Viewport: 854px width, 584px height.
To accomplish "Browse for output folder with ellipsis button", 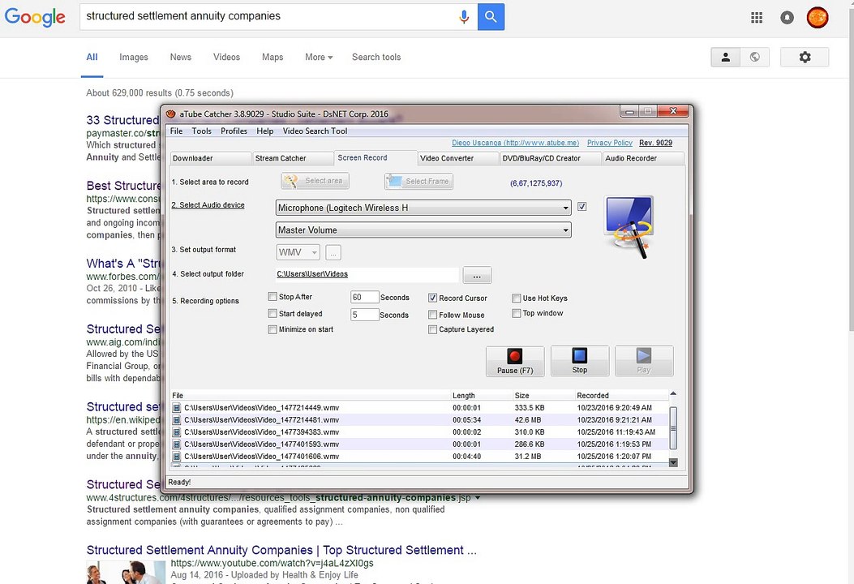I will (x=477, y=275).
